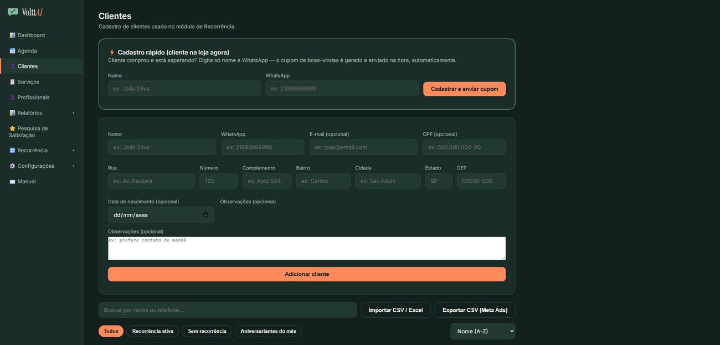Viewport: 720px width, 345px height.
Task: Click the star icon for Pesquisa de Satisfação
Action: click(12, 128)
